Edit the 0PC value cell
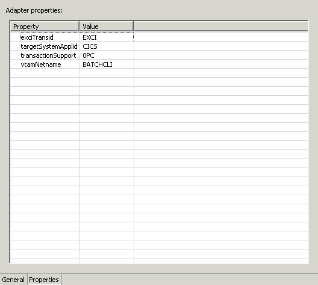This screenshot has width=318, height=285. 107,55
